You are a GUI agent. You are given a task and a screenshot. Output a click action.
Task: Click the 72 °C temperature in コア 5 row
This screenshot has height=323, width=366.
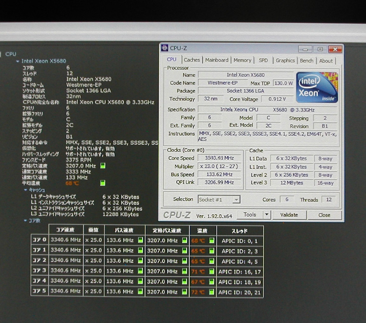198,292
